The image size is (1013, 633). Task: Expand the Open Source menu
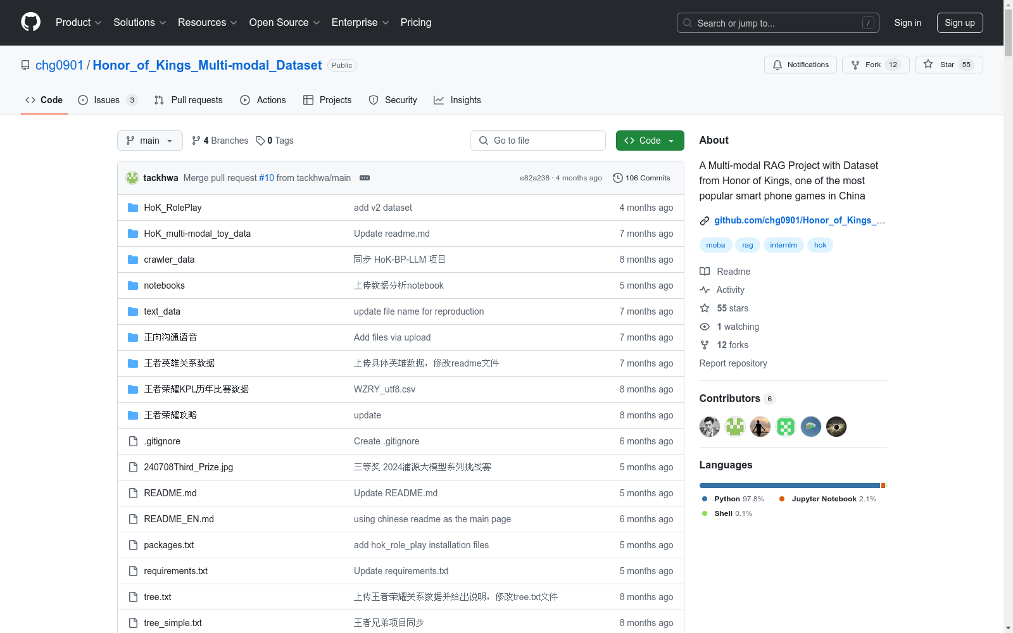(x=285, y=22)
